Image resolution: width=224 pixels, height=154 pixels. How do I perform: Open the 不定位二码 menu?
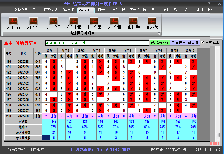coord(138,10)
